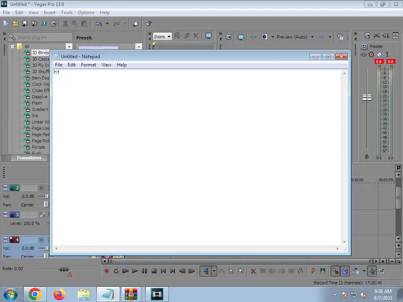
Task: Insert a marker with flag icon
Action: click(x=313, y=271)
